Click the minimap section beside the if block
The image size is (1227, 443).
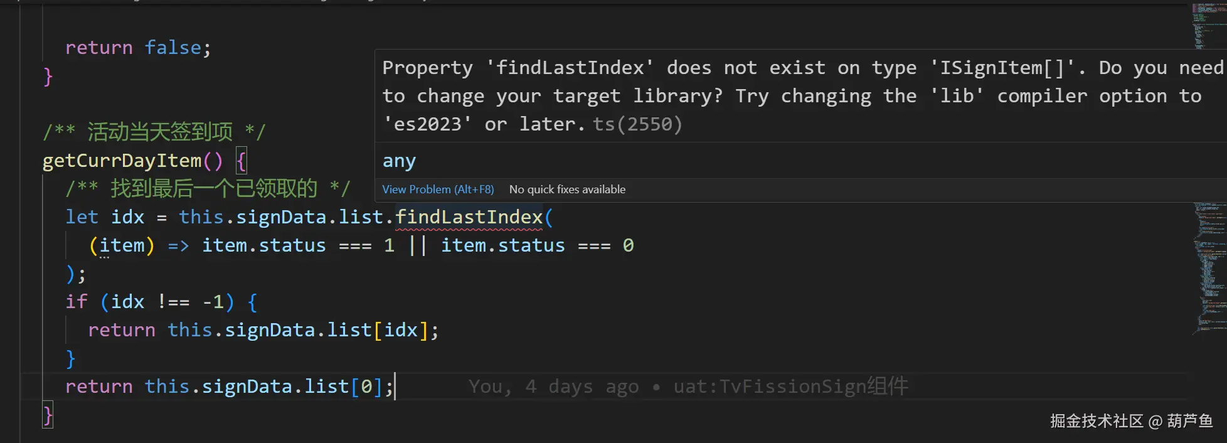[1209, 270]
